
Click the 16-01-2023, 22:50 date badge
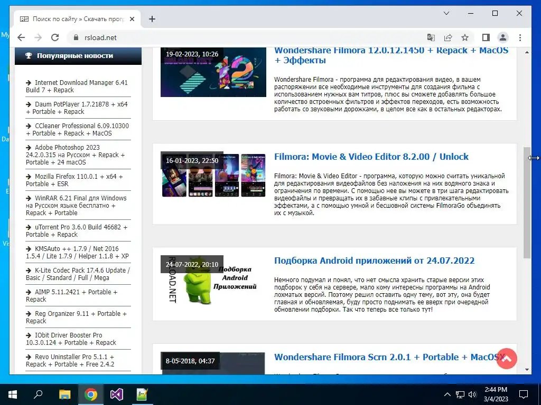point(192,160)
